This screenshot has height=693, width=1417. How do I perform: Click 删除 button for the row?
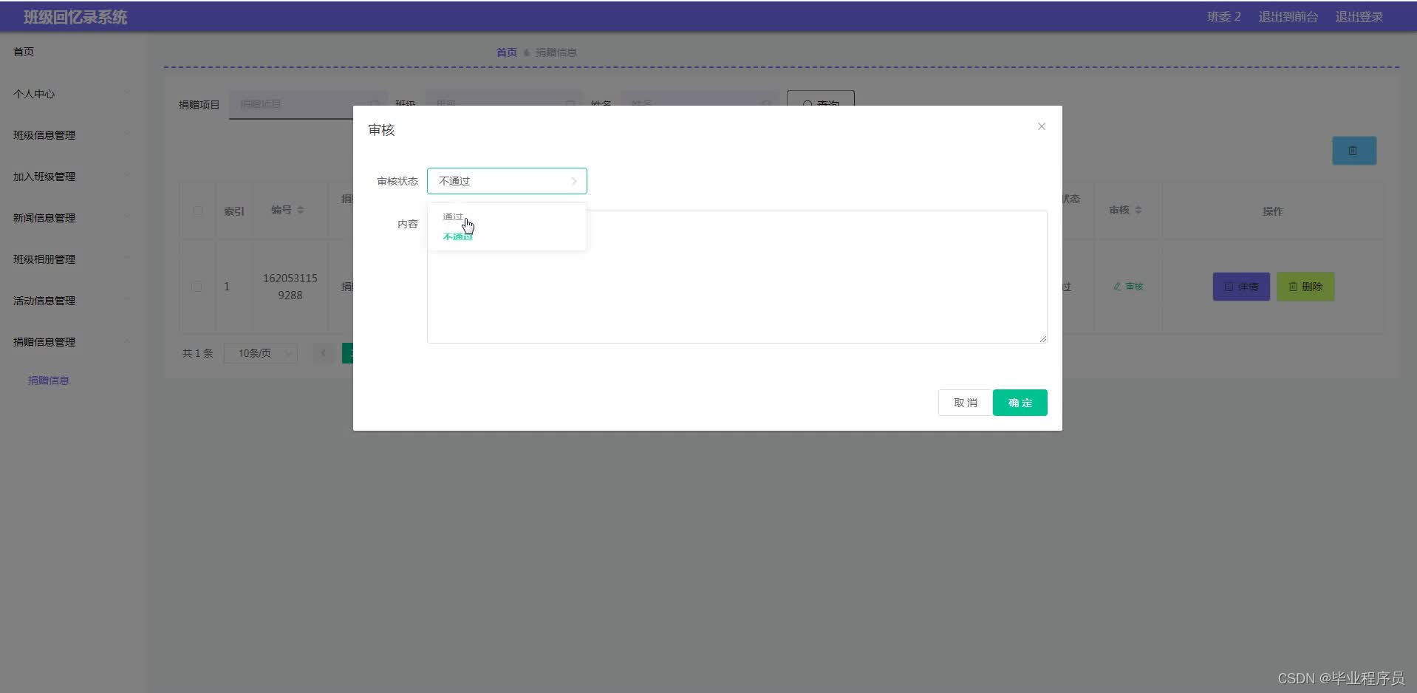[1305, 287]
